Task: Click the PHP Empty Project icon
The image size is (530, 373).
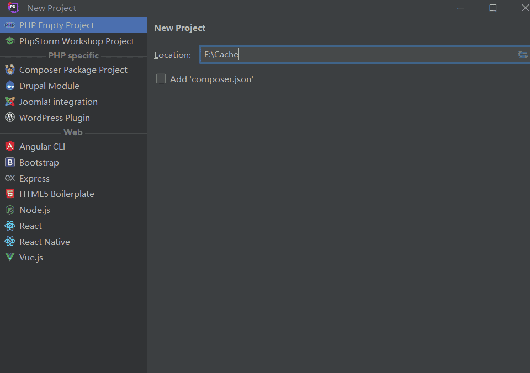Action: (9, 25)
